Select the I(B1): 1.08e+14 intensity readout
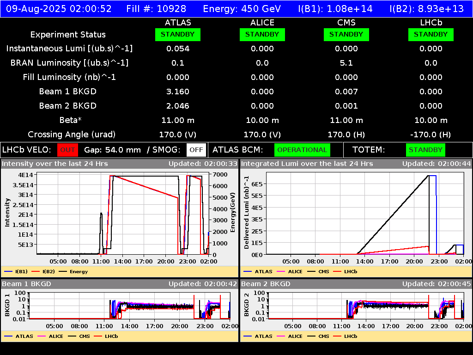The height and width of the screenshot is (355, 473). click(335, 9)
